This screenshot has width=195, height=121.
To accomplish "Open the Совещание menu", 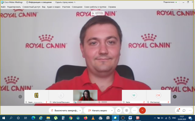I will (77, 7).
